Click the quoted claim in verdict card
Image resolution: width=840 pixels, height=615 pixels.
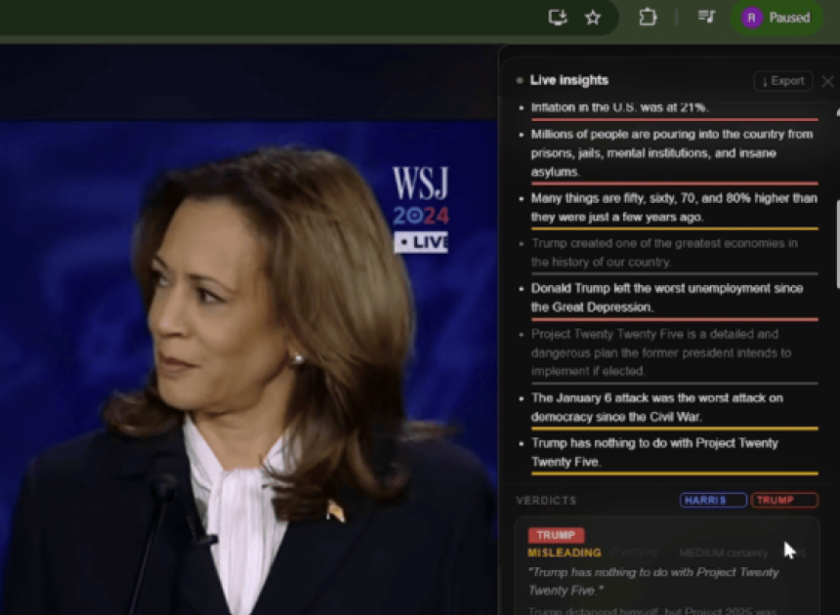click(653, 581)
